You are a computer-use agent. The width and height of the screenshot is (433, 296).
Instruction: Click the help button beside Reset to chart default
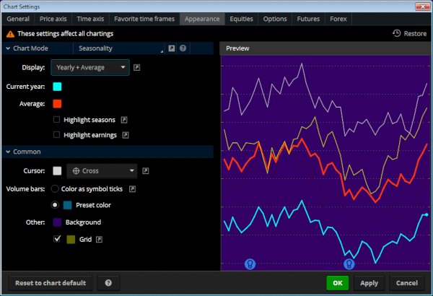[108, 283]
